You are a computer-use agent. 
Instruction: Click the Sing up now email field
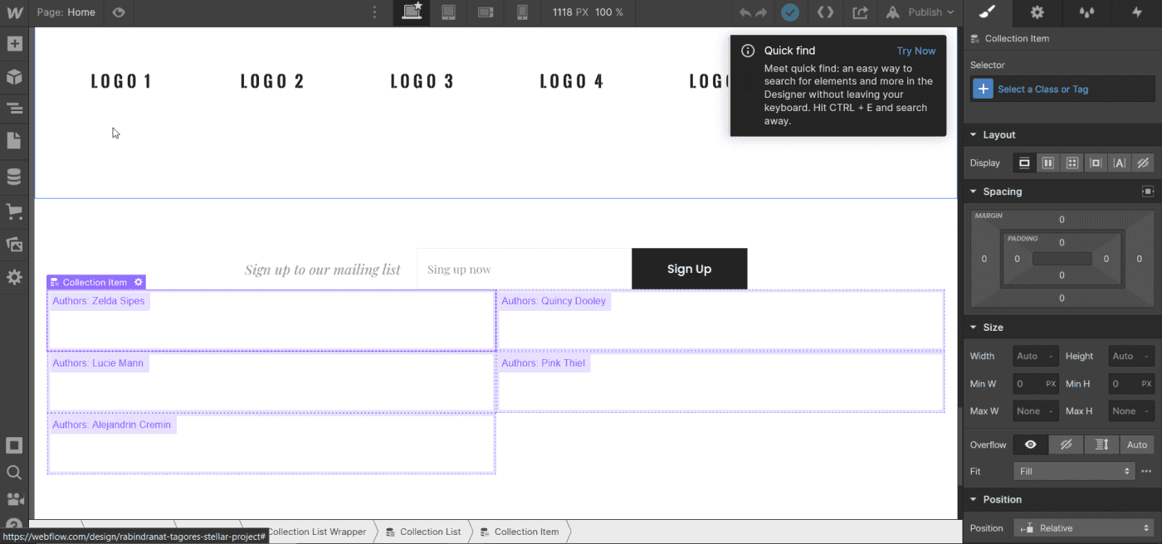524,269
